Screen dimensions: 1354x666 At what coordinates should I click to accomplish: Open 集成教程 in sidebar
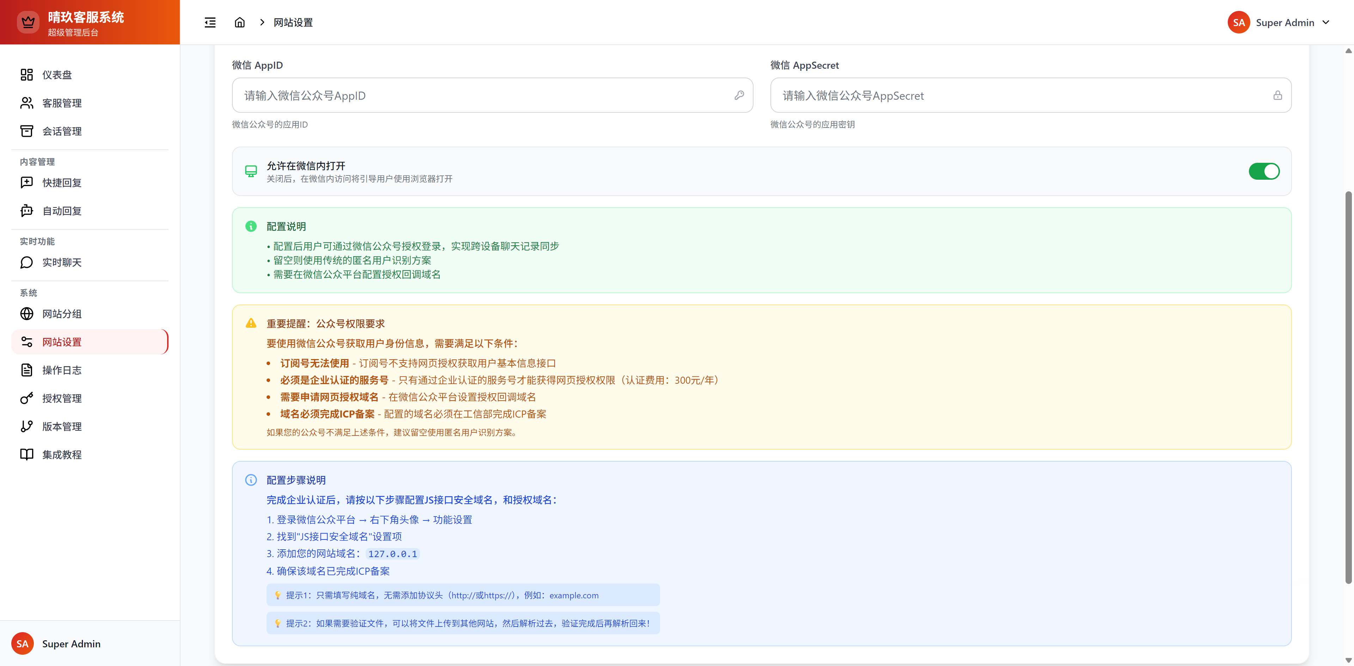tap(61, 454)
